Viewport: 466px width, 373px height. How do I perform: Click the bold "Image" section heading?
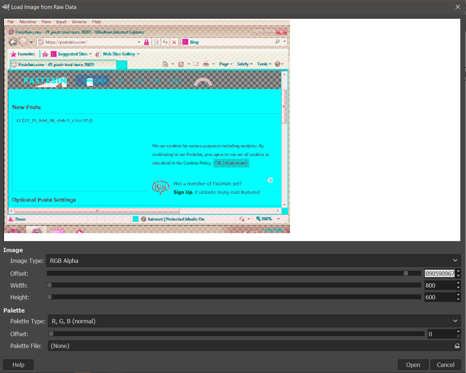(x=13, y=250)
